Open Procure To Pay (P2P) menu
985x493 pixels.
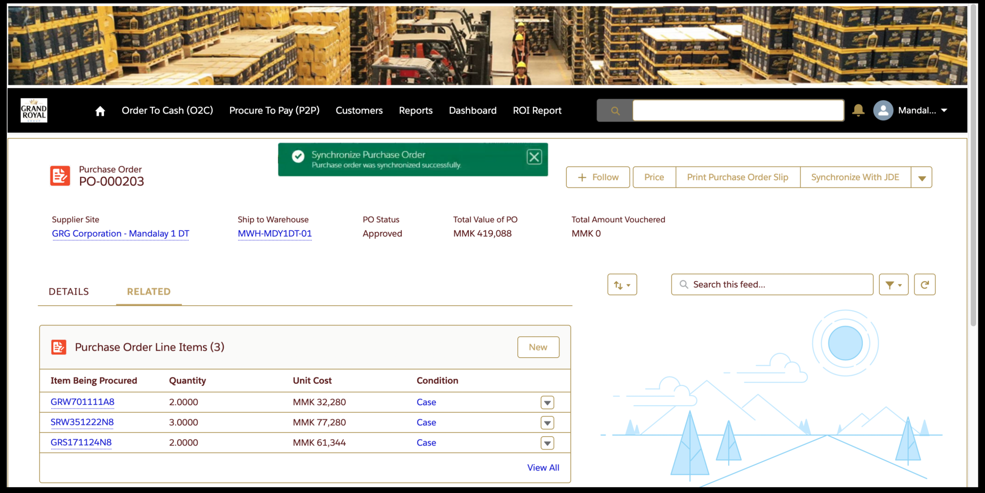(x=274, y=111)
